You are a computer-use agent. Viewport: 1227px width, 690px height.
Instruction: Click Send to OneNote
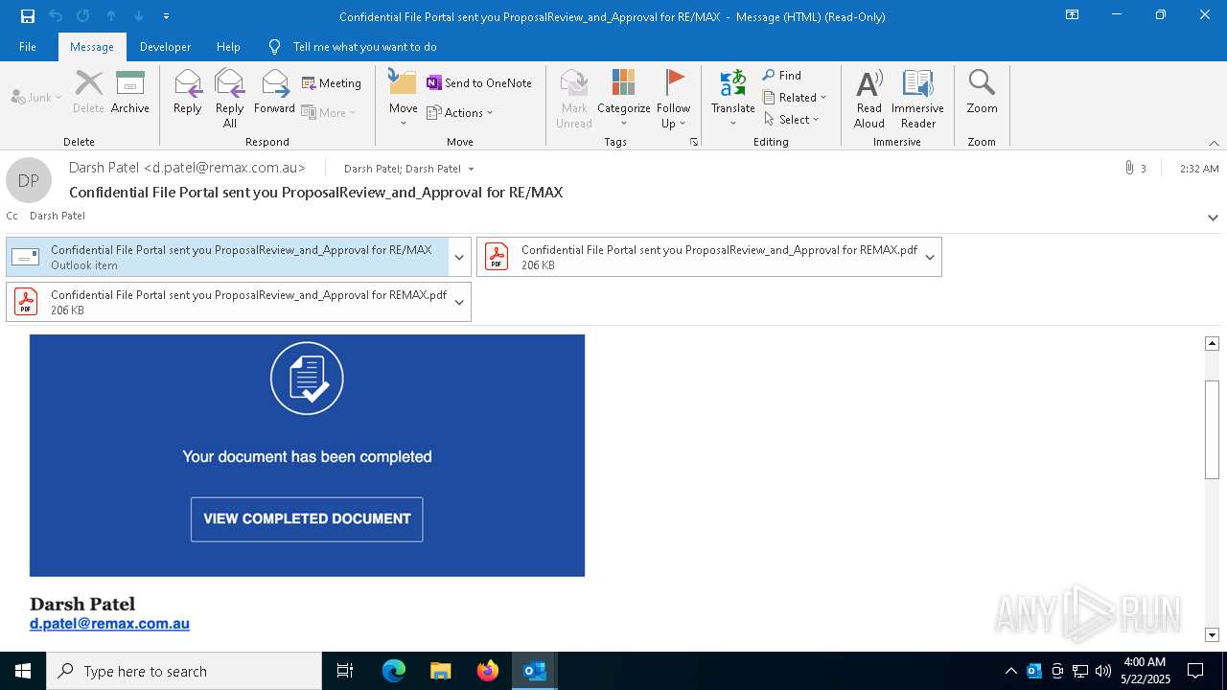click(x=479, y=83)
